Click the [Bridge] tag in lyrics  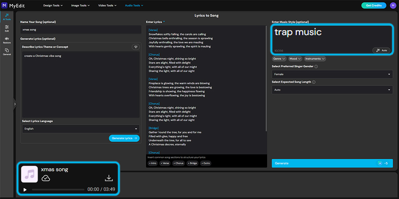pyautogui.click(x=154, y=128)
